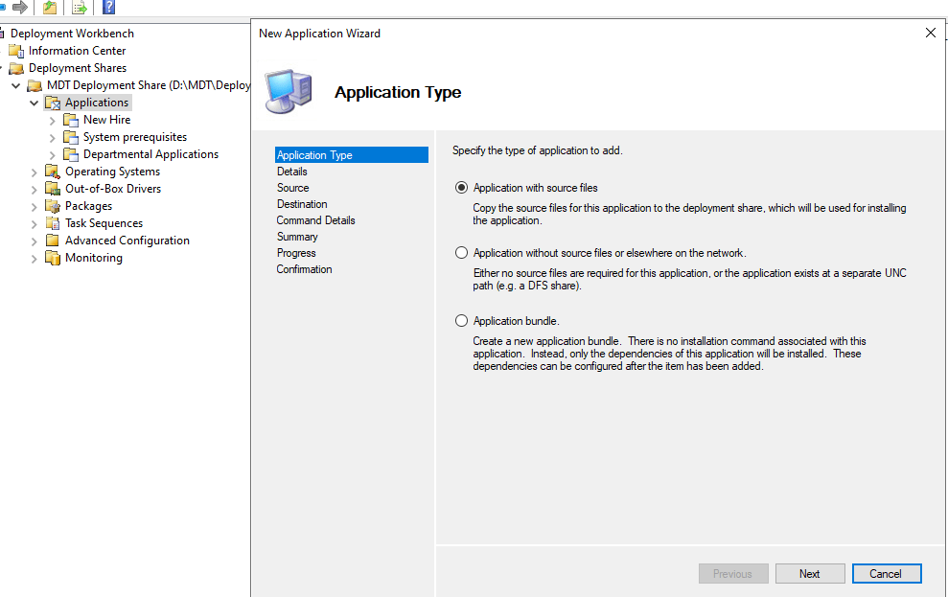Screen dimensions: 948x597
Task: Expand the Packages tree node
Action: pos(35,207)
